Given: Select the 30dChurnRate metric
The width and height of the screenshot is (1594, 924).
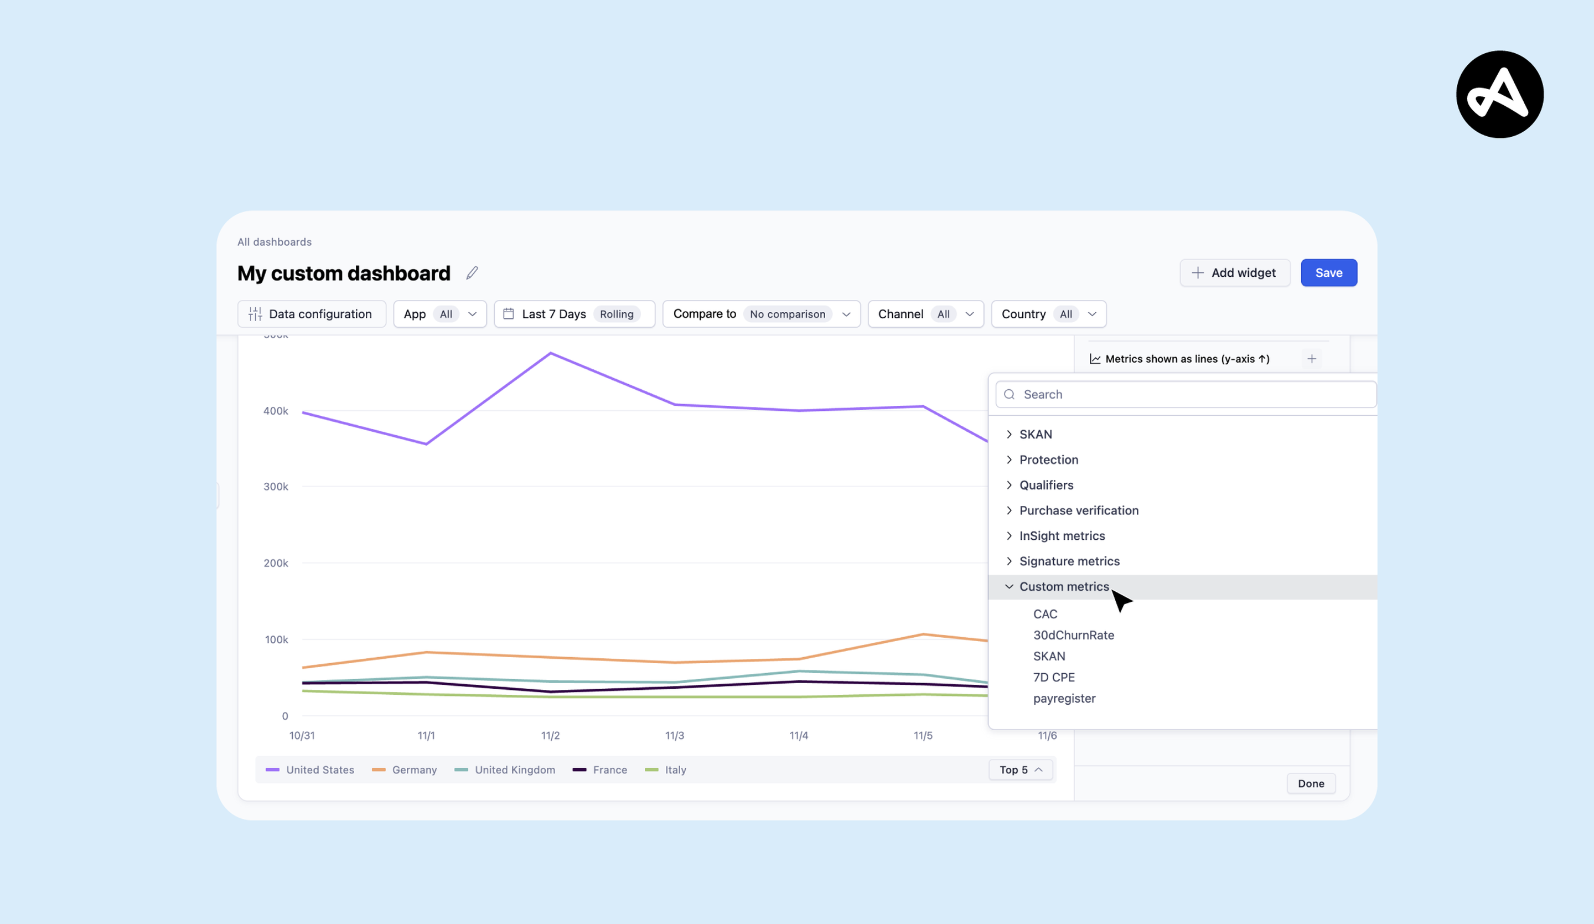Looking at the screenshot, I should coord(1073,635).
